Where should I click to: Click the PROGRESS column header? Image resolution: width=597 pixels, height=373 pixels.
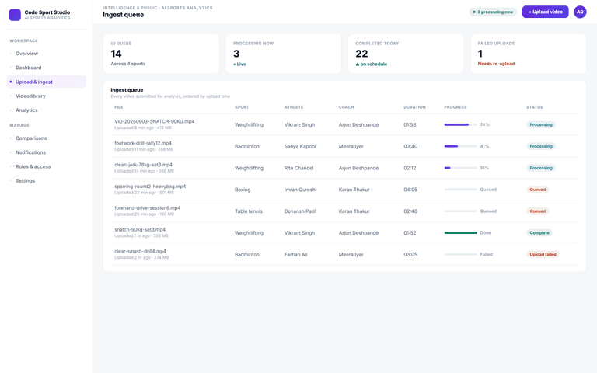pos(456,107)
